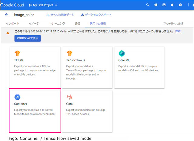Click the image_color dataset title

(x=24, y=15)
